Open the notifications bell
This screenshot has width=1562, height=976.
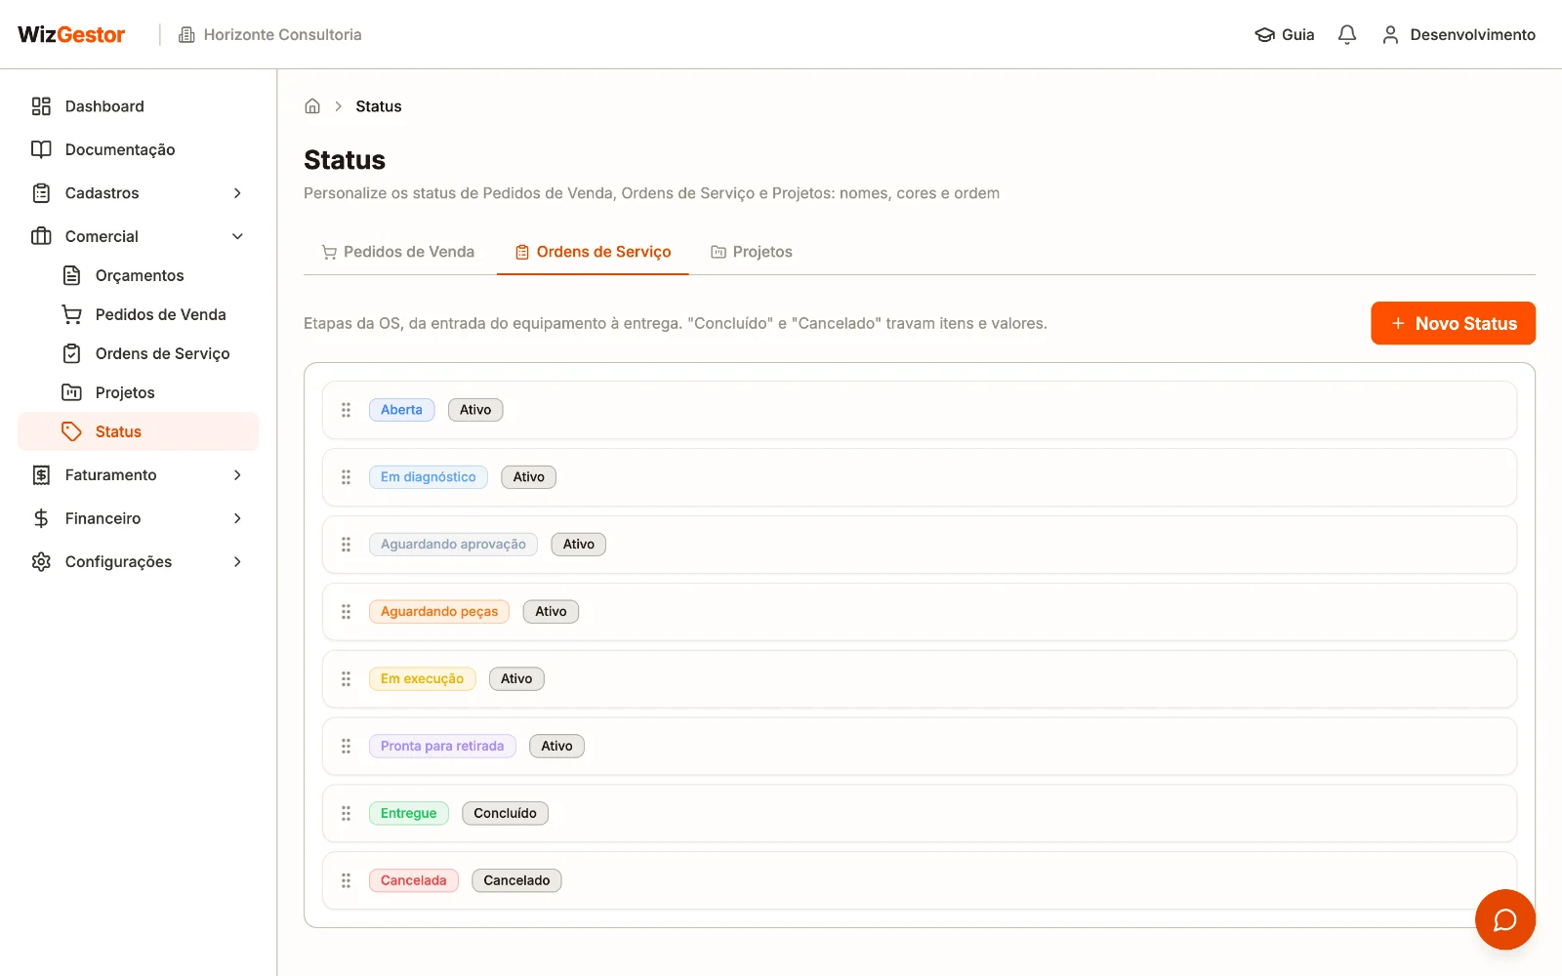[x=1347, y=35]
